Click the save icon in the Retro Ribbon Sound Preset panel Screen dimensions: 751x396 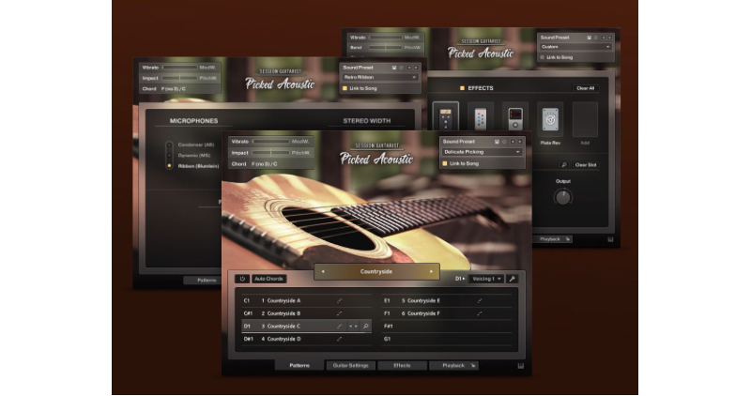click(394, 68)
